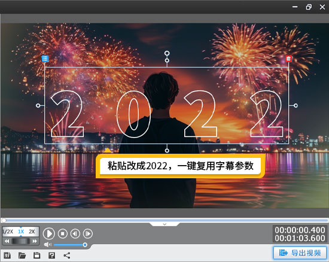Open the blue subtitle settings list icon
Viewport: 329px width, 262px height.
coord(45,59)
